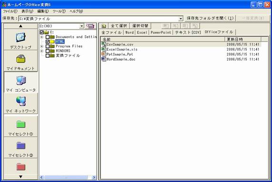Expand the WINDOWS tree node
This screenshot has width=272, height=182.
(42, 51)
